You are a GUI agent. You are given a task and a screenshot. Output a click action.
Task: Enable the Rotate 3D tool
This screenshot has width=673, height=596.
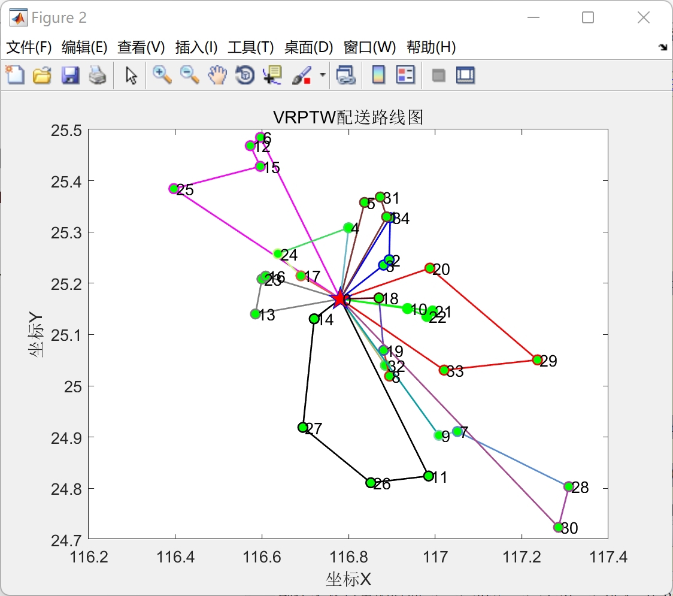click(x=245, y=75)
